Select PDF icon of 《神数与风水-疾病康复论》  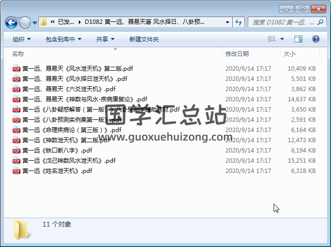pos(17,99)
